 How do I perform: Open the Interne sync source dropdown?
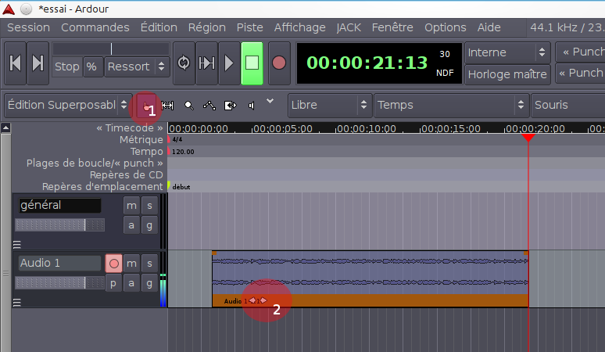tap(507, 52)
